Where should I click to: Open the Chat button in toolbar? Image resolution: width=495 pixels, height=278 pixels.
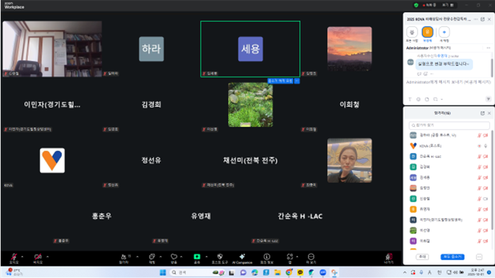point(152,257)
